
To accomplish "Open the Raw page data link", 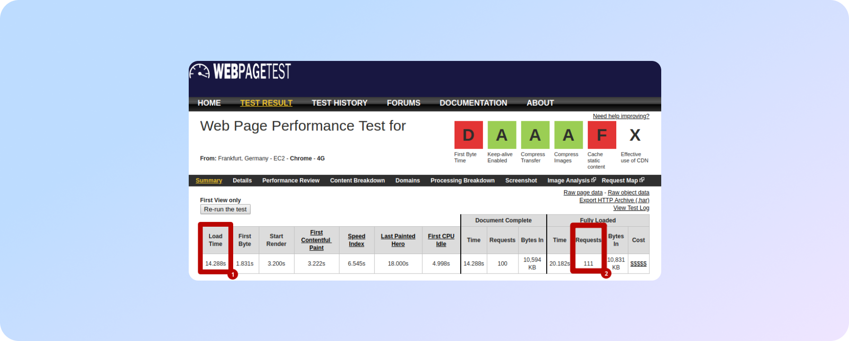I will (583, 193).
